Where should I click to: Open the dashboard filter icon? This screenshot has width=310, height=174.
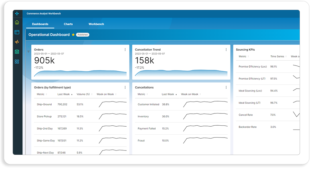(x=28, y=52)
